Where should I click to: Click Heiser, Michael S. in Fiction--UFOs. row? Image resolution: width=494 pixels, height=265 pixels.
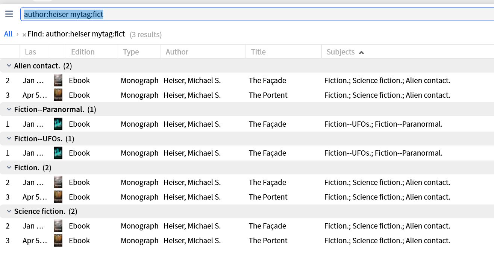point(192,153)
